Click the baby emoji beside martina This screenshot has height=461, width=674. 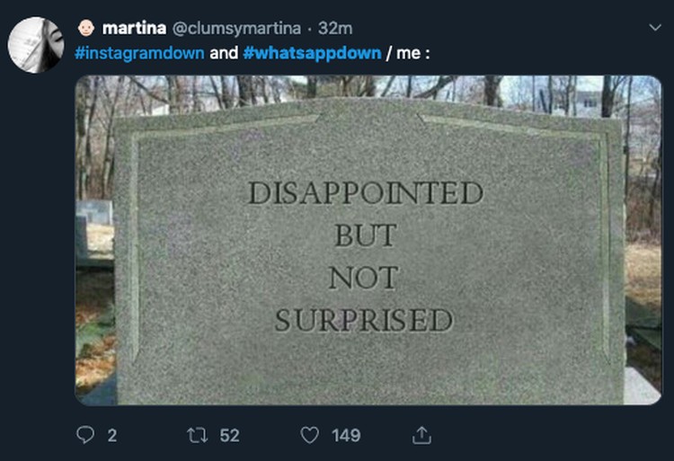[x=86, y=29]
